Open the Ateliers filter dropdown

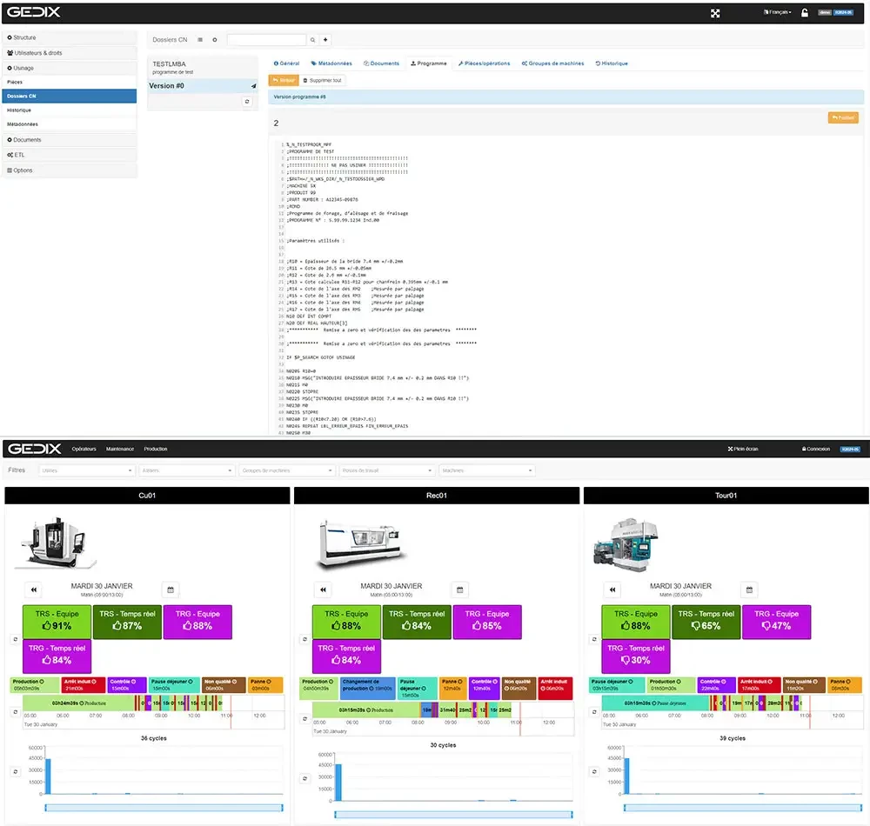(187, 470)
